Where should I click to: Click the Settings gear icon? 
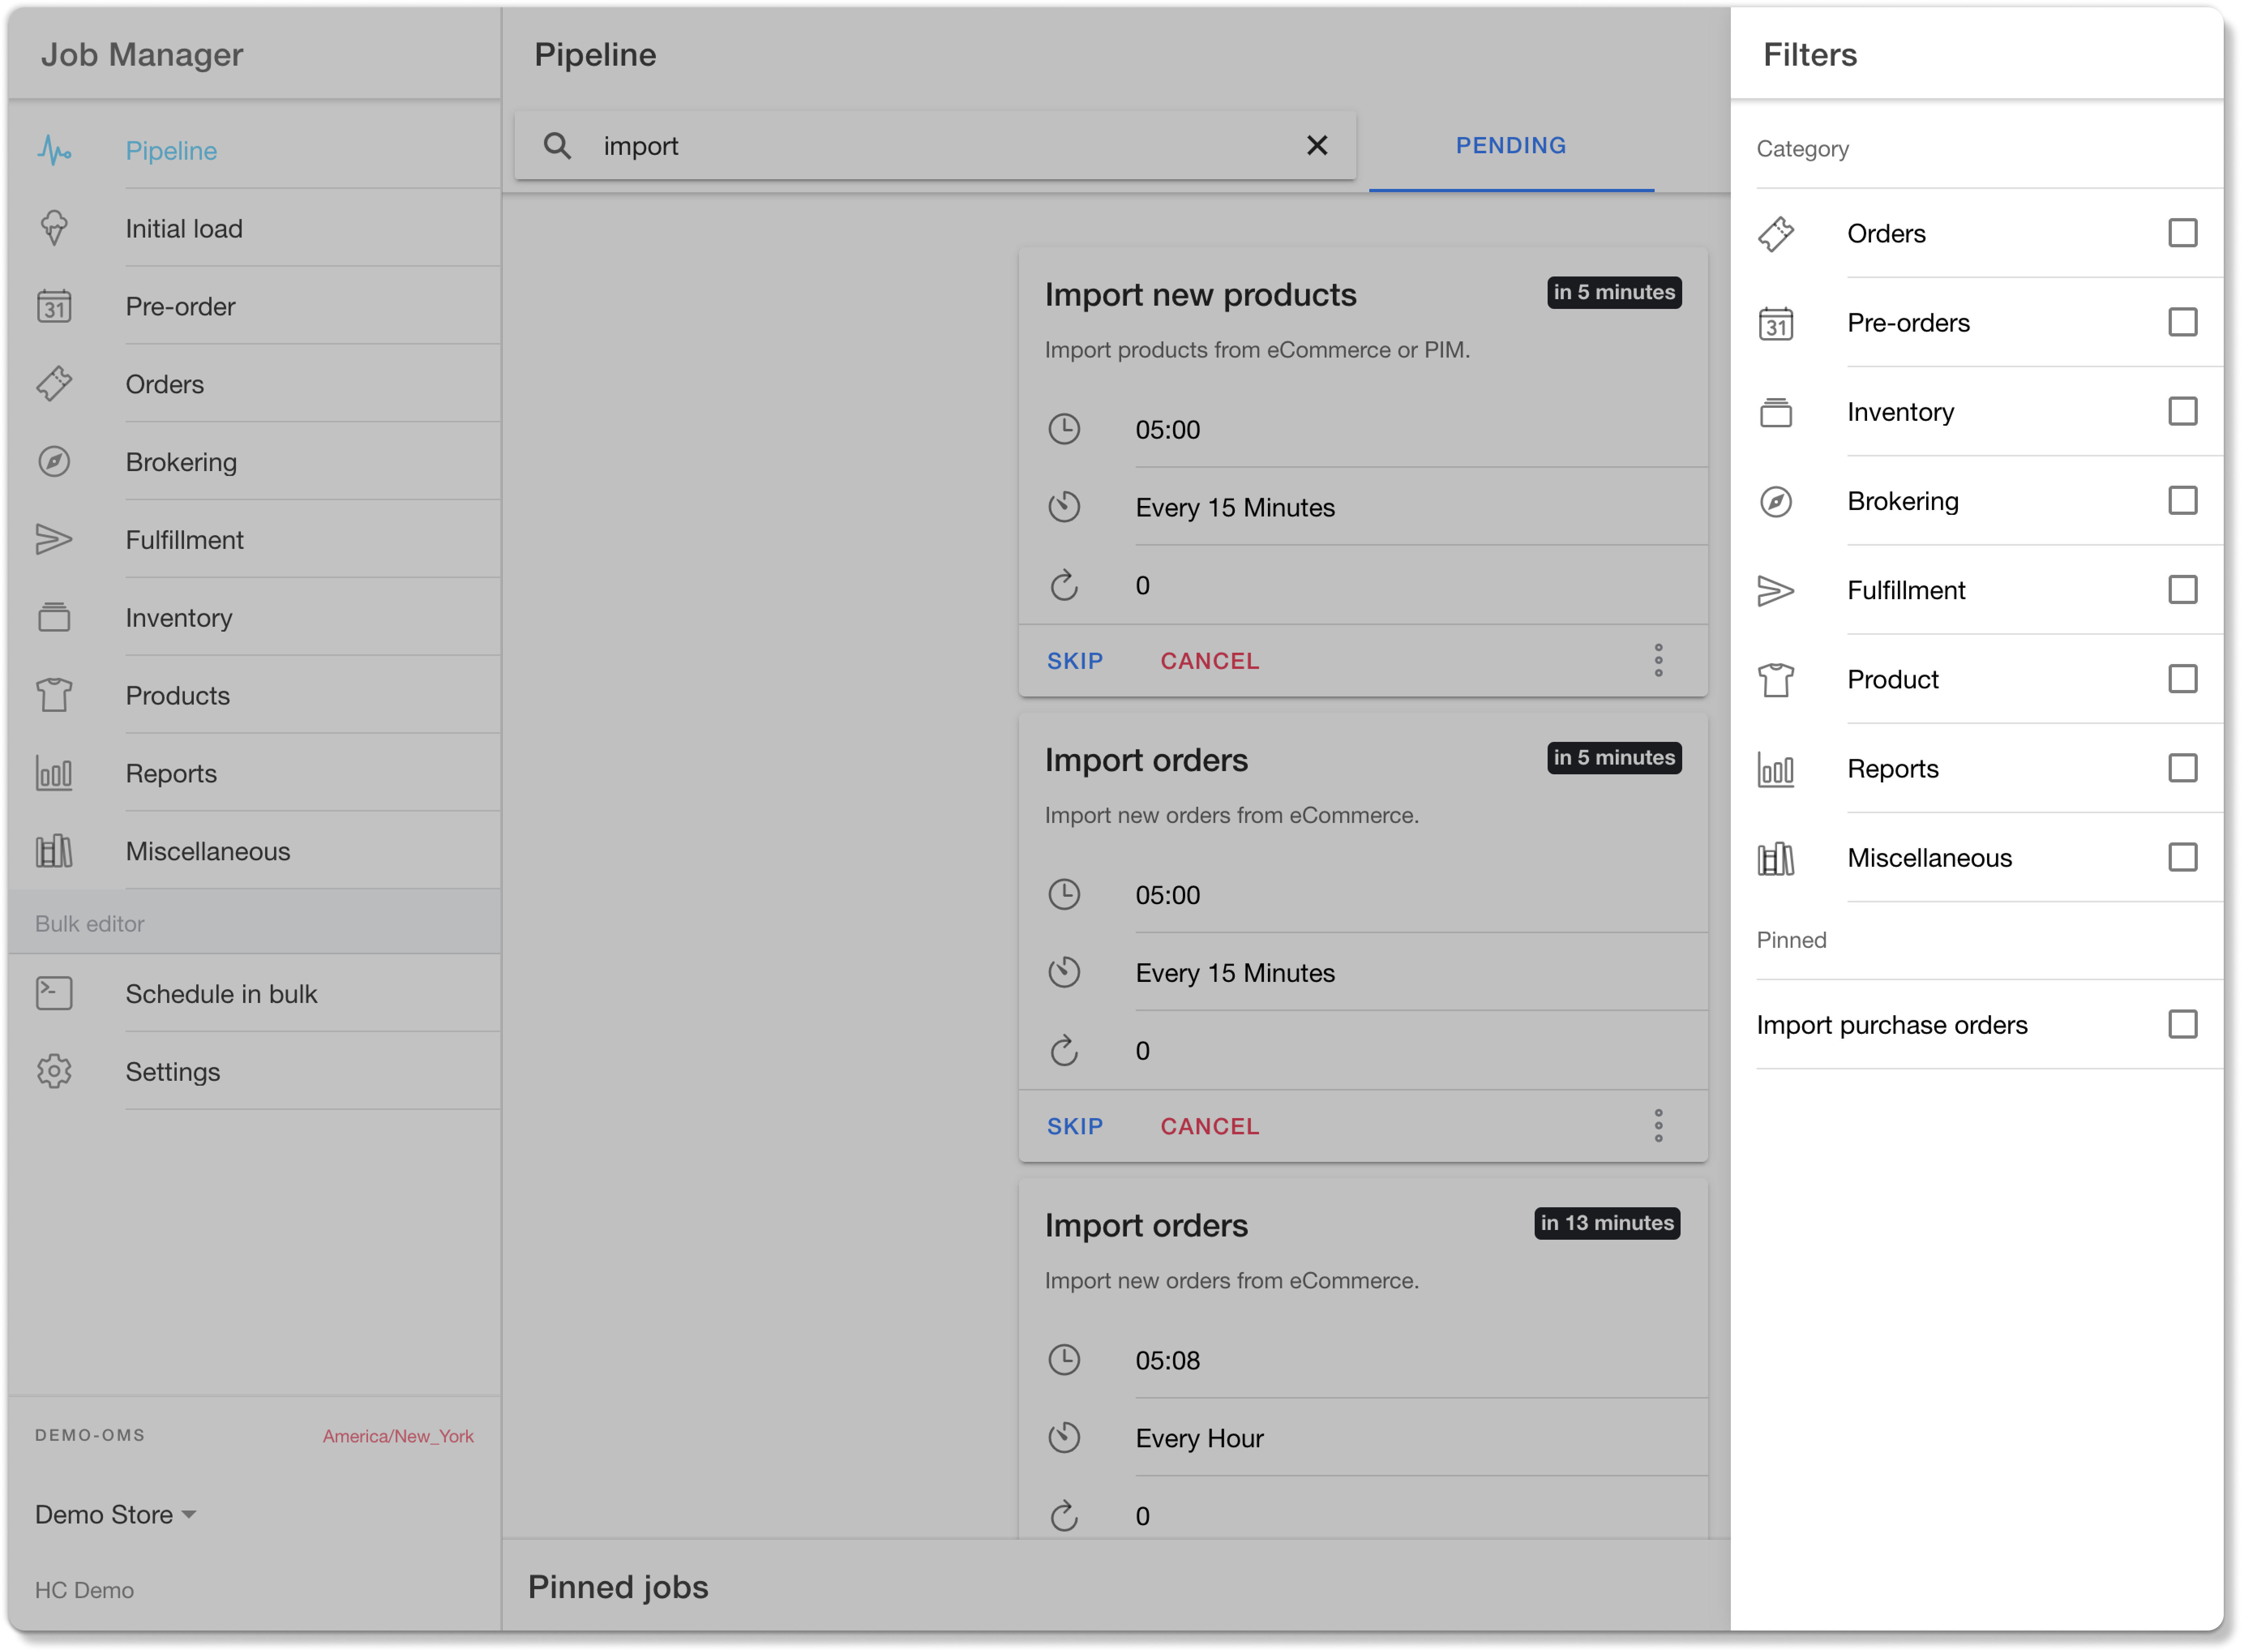54,1072
